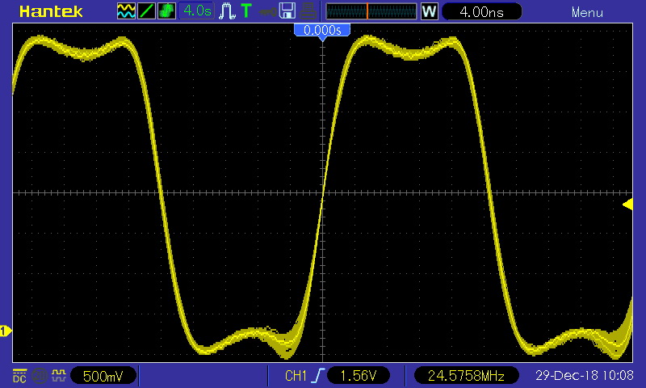Click the channel 1 ground level marker

(6, 331)
